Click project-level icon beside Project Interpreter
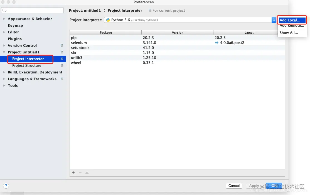This screenshot has height=195, width=310. 62,59
